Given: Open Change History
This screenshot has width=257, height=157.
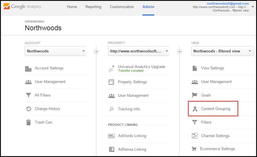Looking at the screenshot, I should coord(47,109).
